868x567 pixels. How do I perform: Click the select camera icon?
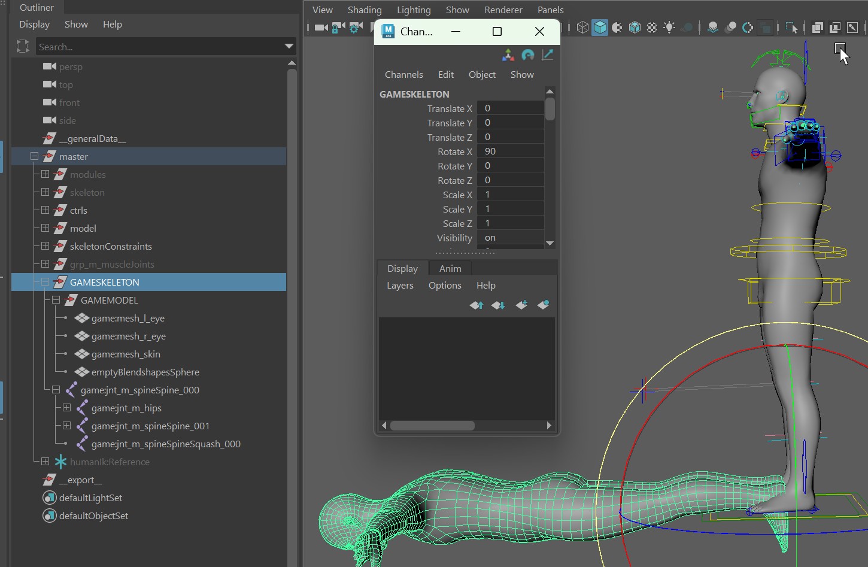[x=321, y=28]
